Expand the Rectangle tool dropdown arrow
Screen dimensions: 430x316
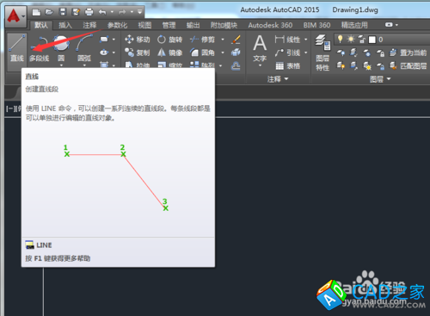pos(114,40)
